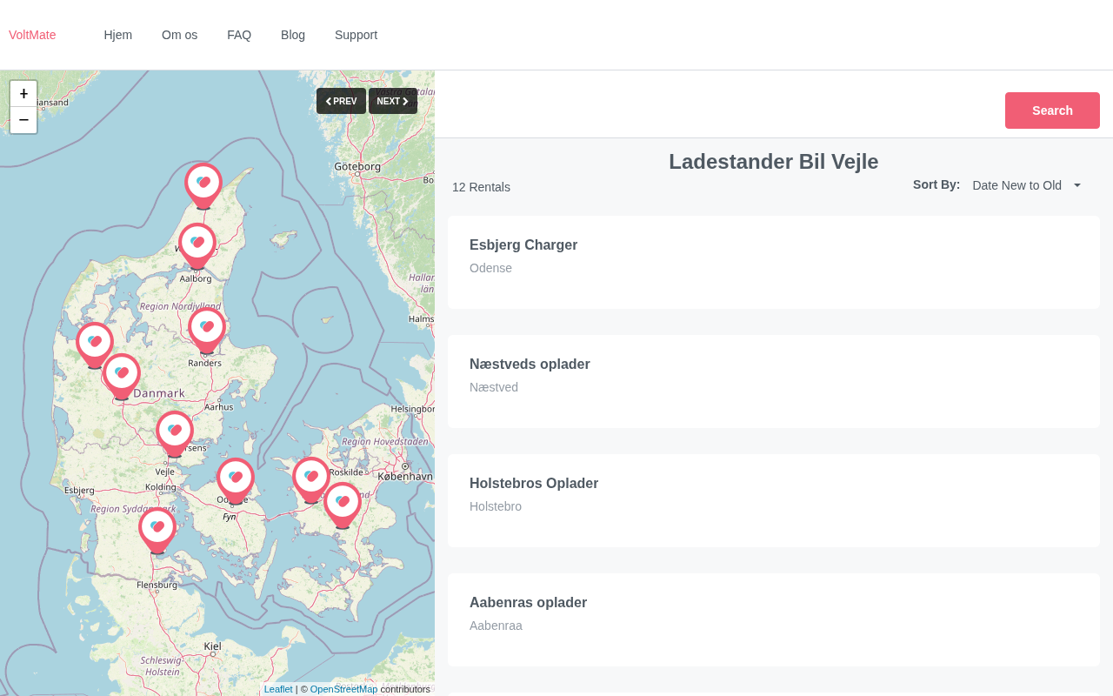Open the map marker above Randers

click(x=207, y=330)
